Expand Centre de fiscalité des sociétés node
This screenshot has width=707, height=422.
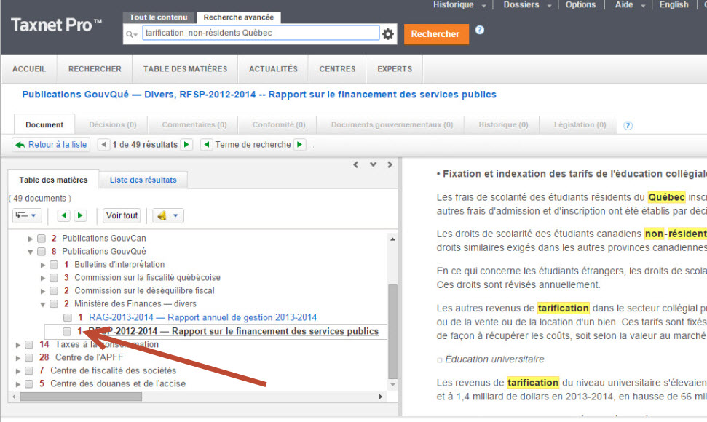(18, 371)
